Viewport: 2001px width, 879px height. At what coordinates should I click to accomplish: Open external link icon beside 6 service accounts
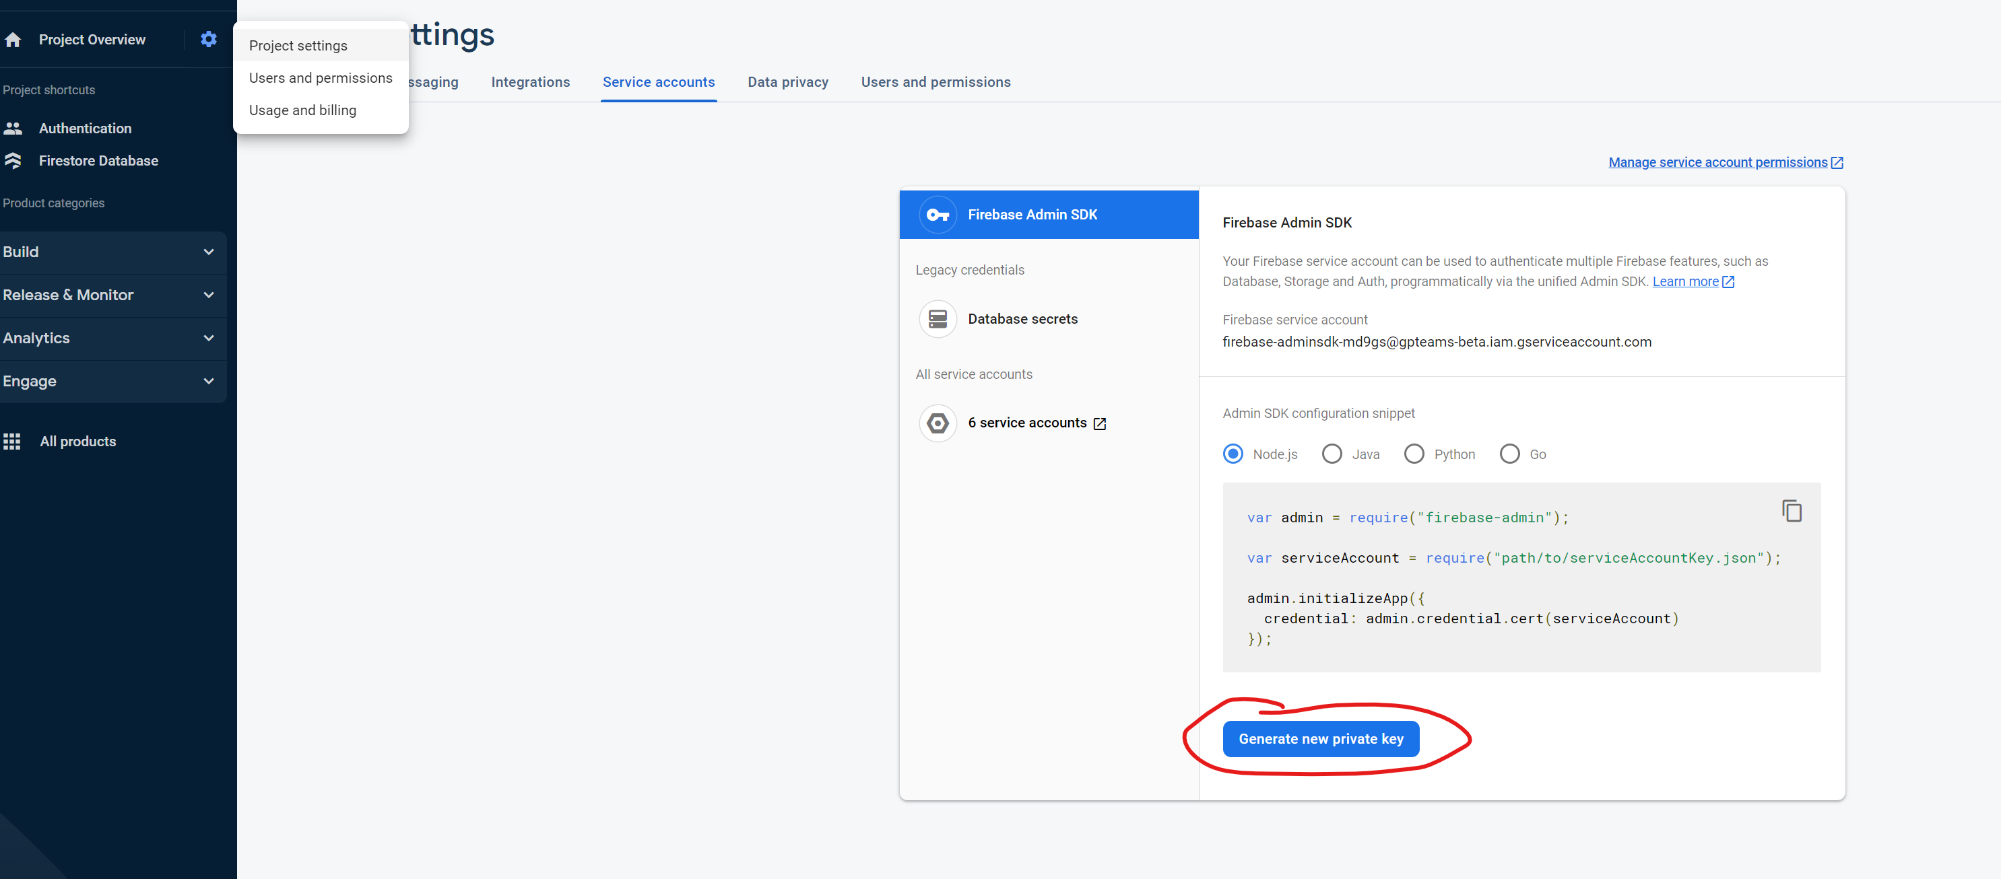1099,423
